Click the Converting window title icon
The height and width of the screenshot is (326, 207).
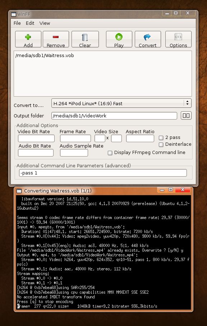[19, 191]
